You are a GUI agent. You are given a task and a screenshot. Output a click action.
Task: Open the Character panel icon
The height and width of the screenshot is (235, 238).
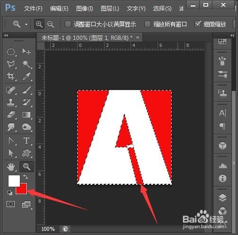click(222, 113)
